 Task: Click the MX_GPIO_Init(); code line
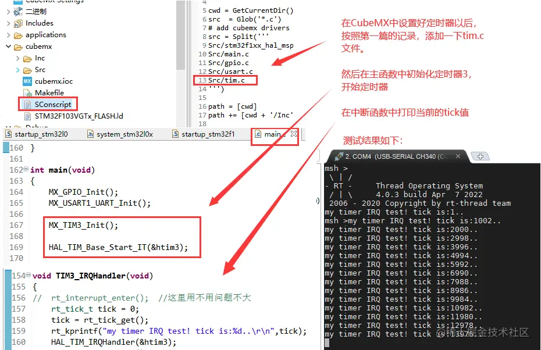tap(83, 192)
